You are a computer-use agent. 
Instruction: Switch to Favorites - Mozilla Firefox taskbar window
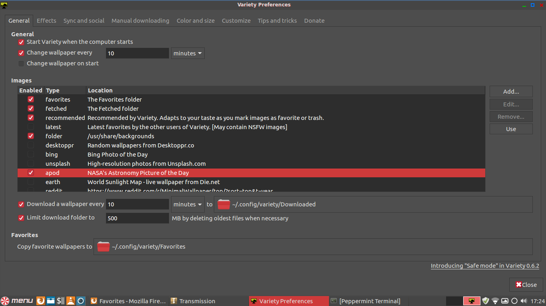pos(128,301)
